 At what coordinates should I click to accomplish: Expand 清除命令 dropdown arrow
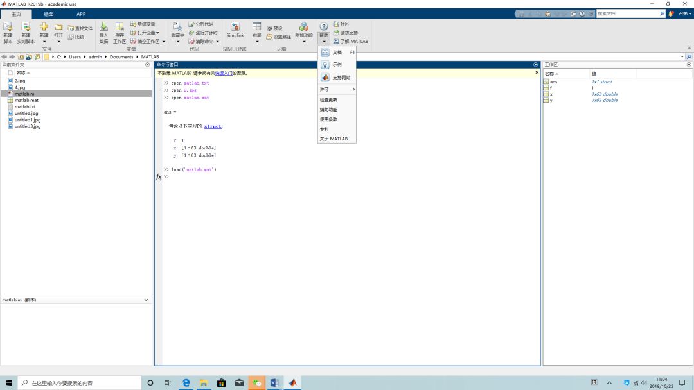tap(218, 42)
